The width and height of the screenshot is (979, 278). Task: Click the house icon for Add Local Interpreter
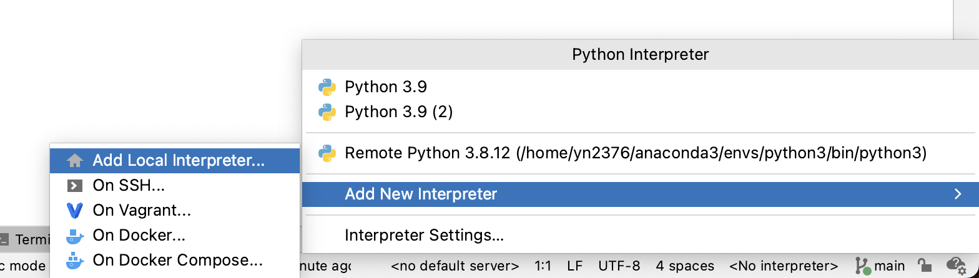click(x=74, y=161)
